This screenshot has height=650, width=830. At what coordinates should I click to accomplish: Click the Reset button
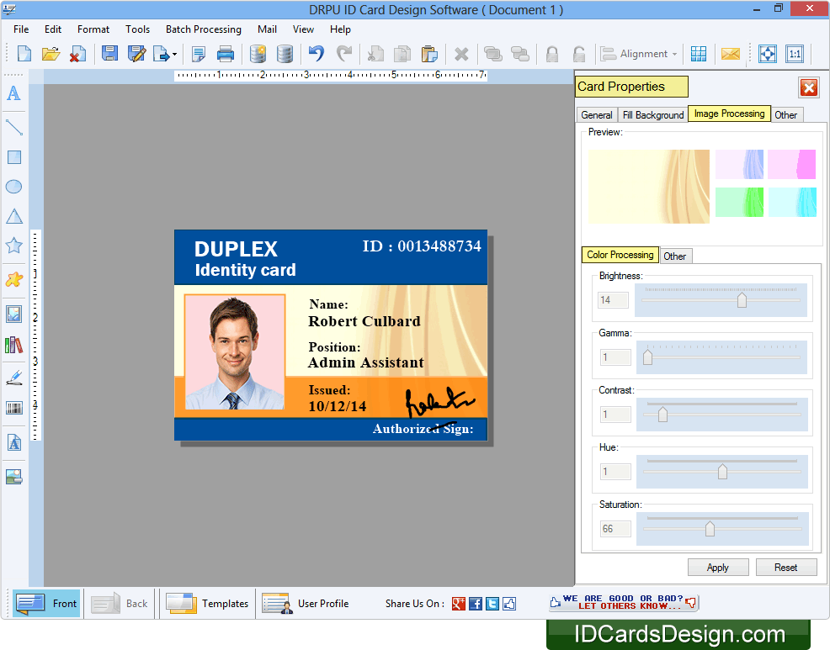786,567
